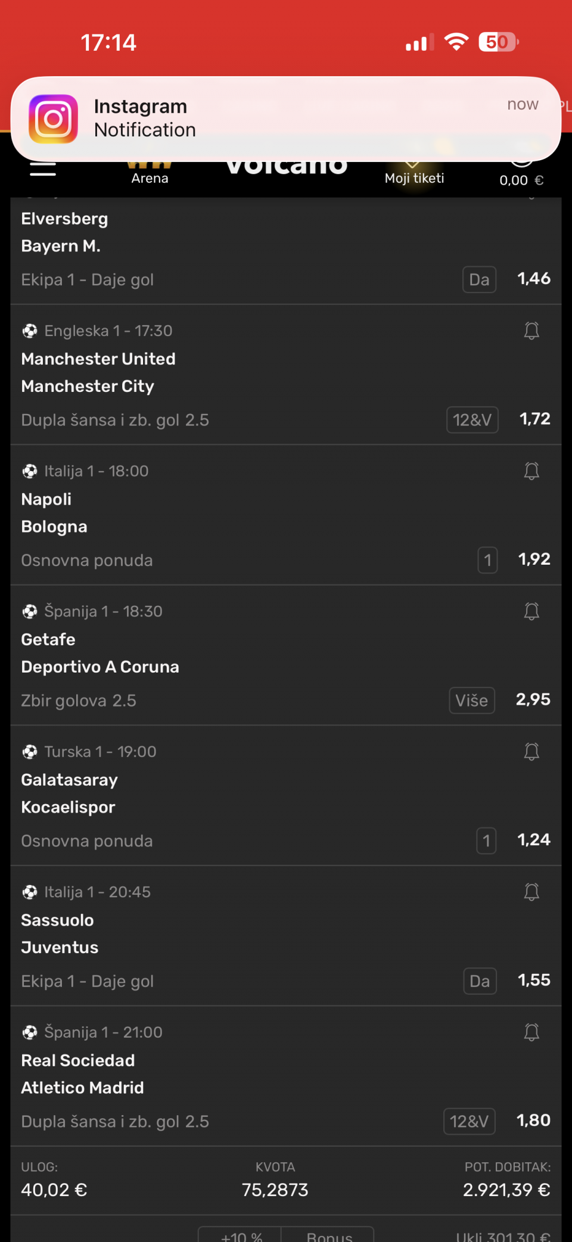Select 12&V pick for Manchester derby
Screen dimensions: 572x1242
pyautogui.click(x=472, y=420)
